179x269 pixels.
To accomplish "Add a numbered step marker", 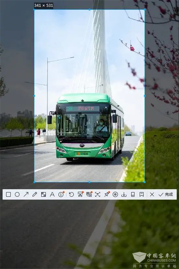I will coord(61,194).
